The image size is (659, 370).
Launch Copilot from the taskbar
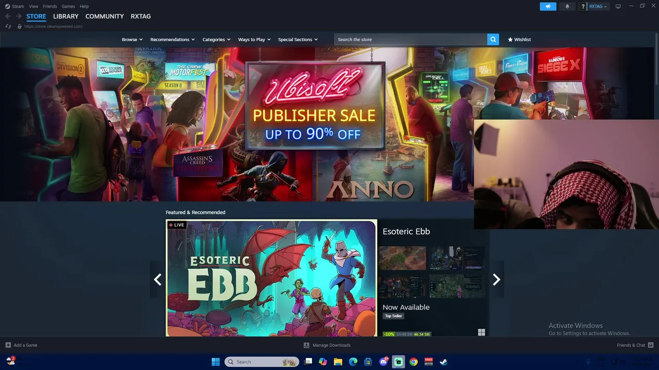(x=323, y=362)
